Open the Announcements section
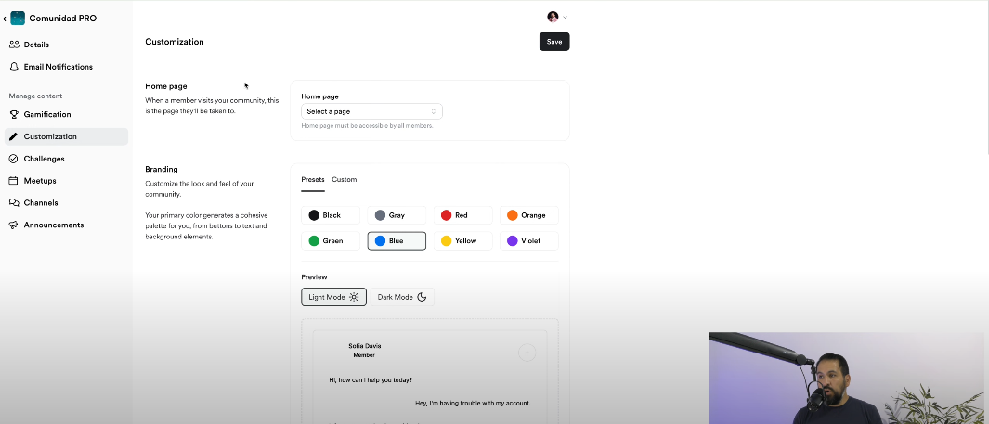 tap(66, 225)
